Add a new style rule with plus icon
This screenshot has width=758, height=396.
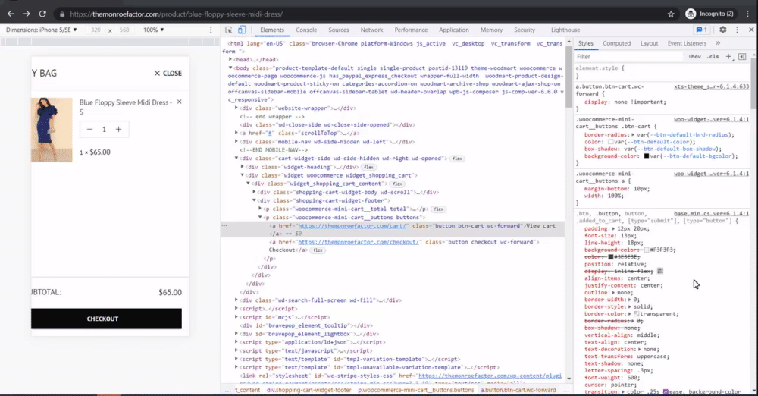pos(729,57)
